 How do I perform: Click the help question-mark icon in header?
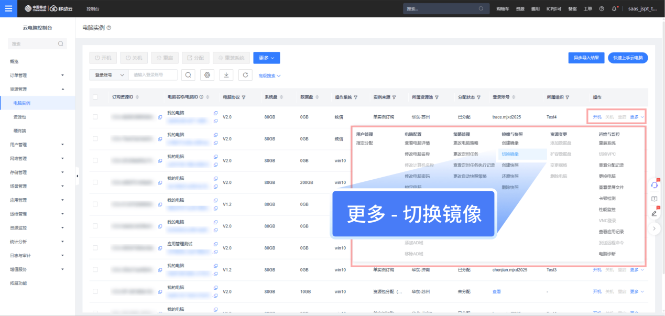tap(602, 9)
